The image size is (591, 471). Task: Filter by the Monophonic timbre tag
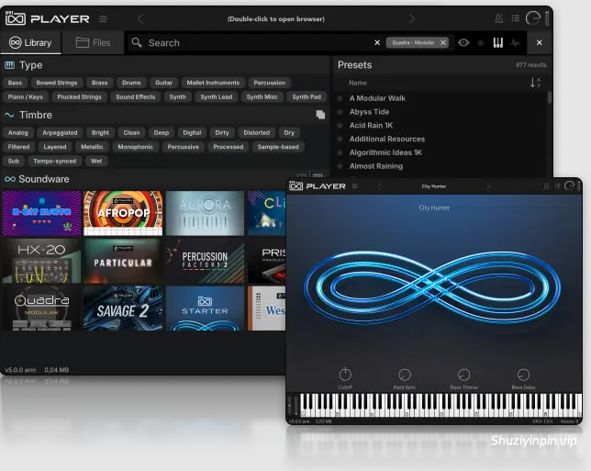click(135, 147)
